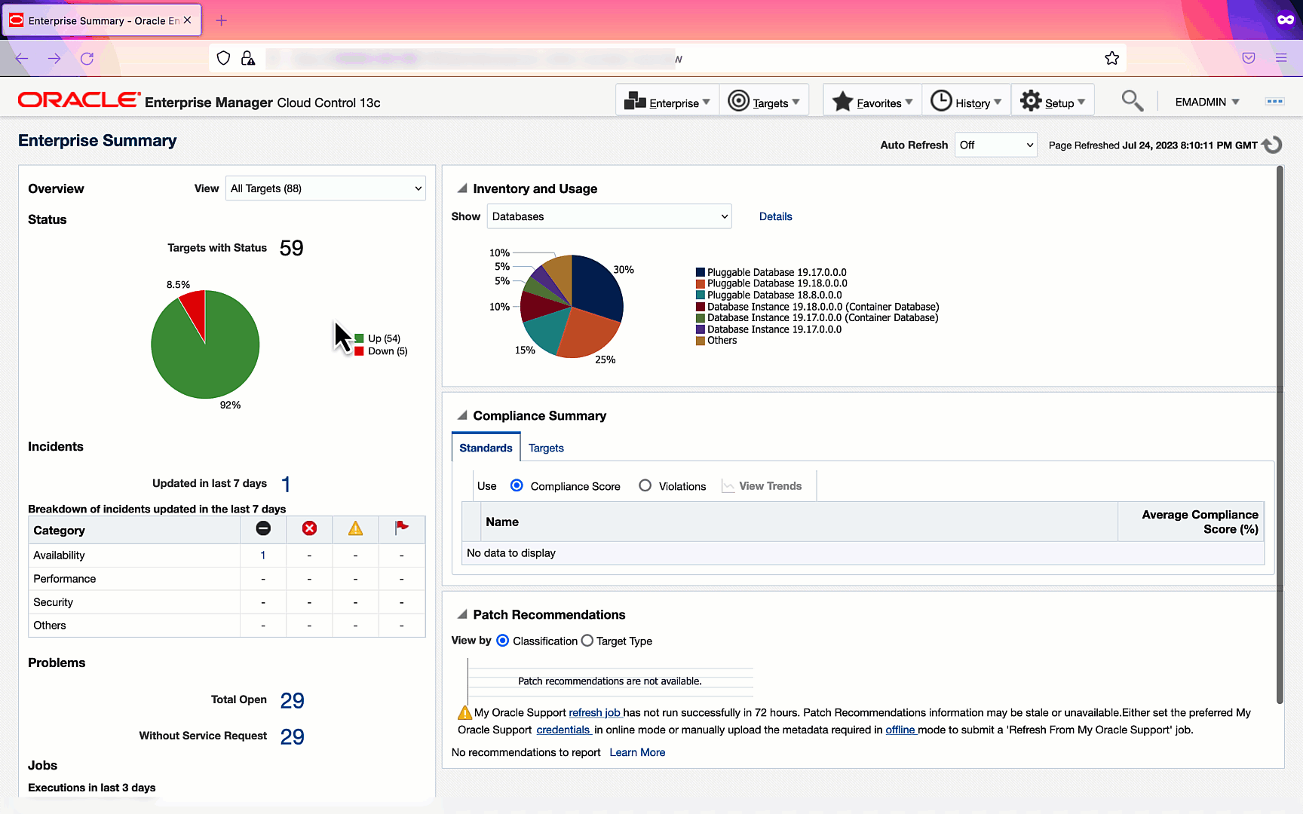Open the All Targets view dropdown
1303x814 pixels.
(x=326, y=188)
